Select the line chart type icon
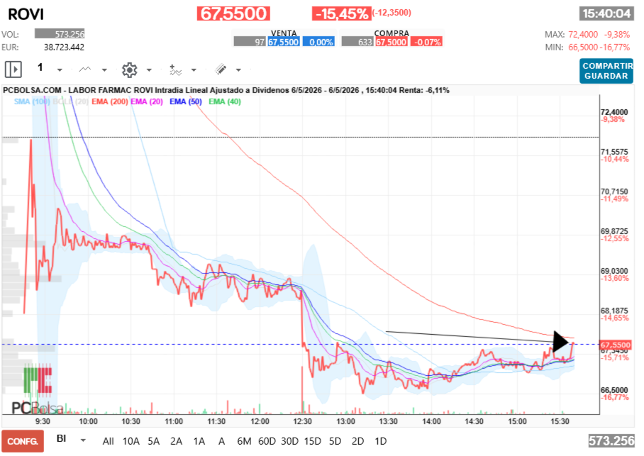This screenshot has height=456, width=644. [85, 69]
